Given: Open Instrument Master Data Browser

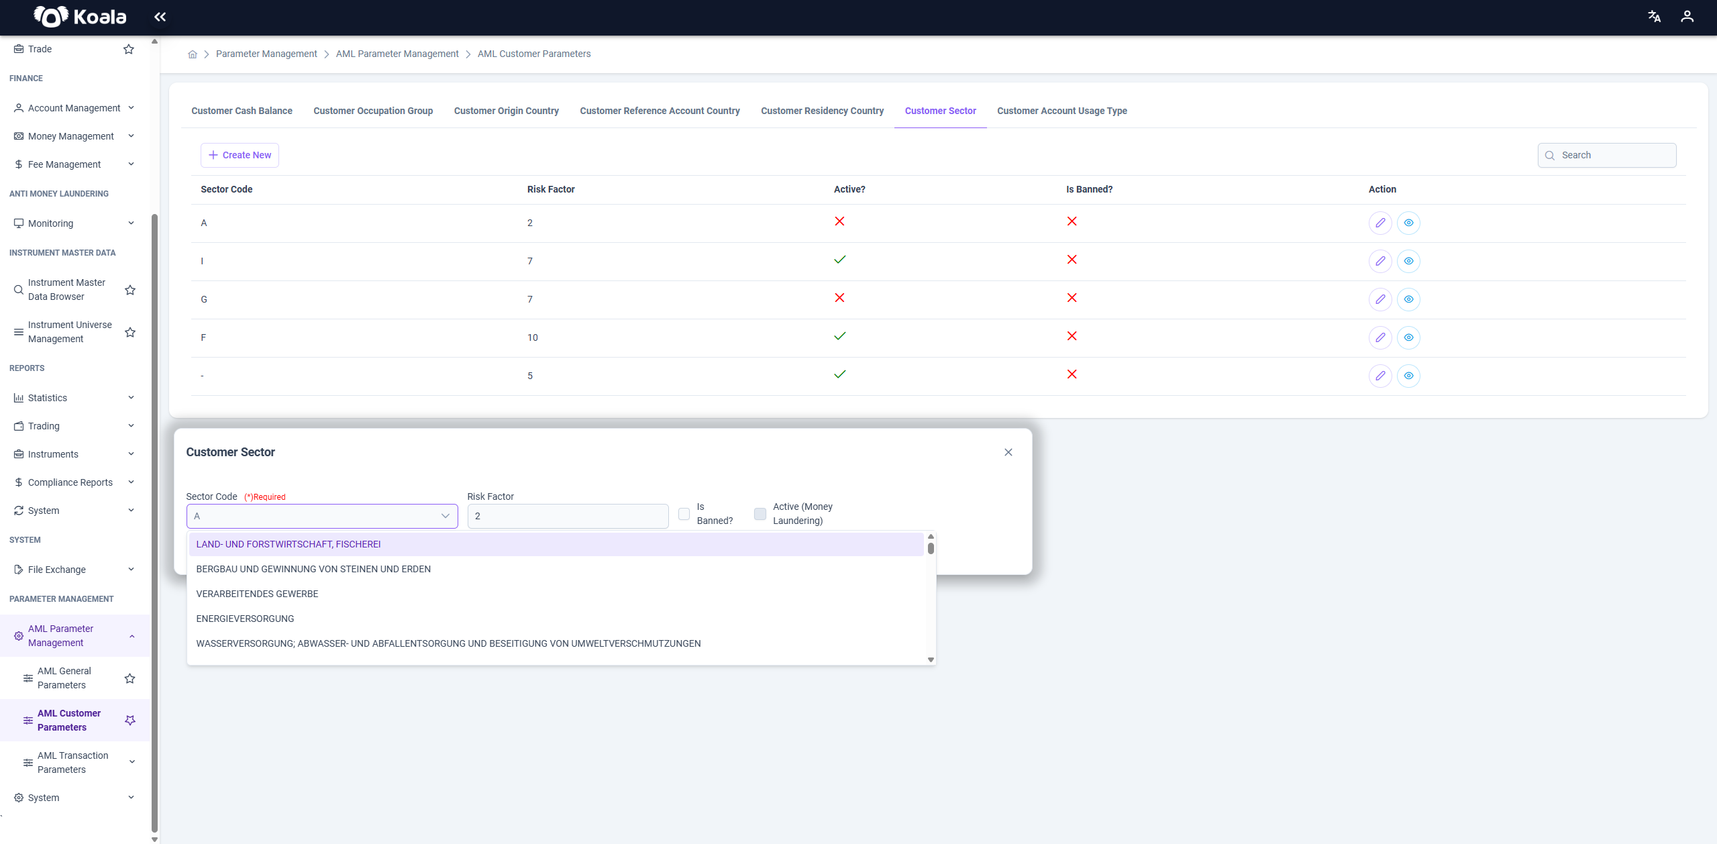Looking at the screenshot, I should click(66, 290).
